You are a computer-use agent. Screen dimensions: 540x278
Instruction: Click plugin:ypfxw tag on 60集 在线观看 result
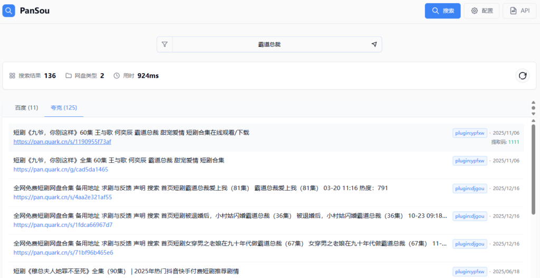pyautogui.click(x=470, y=133)
